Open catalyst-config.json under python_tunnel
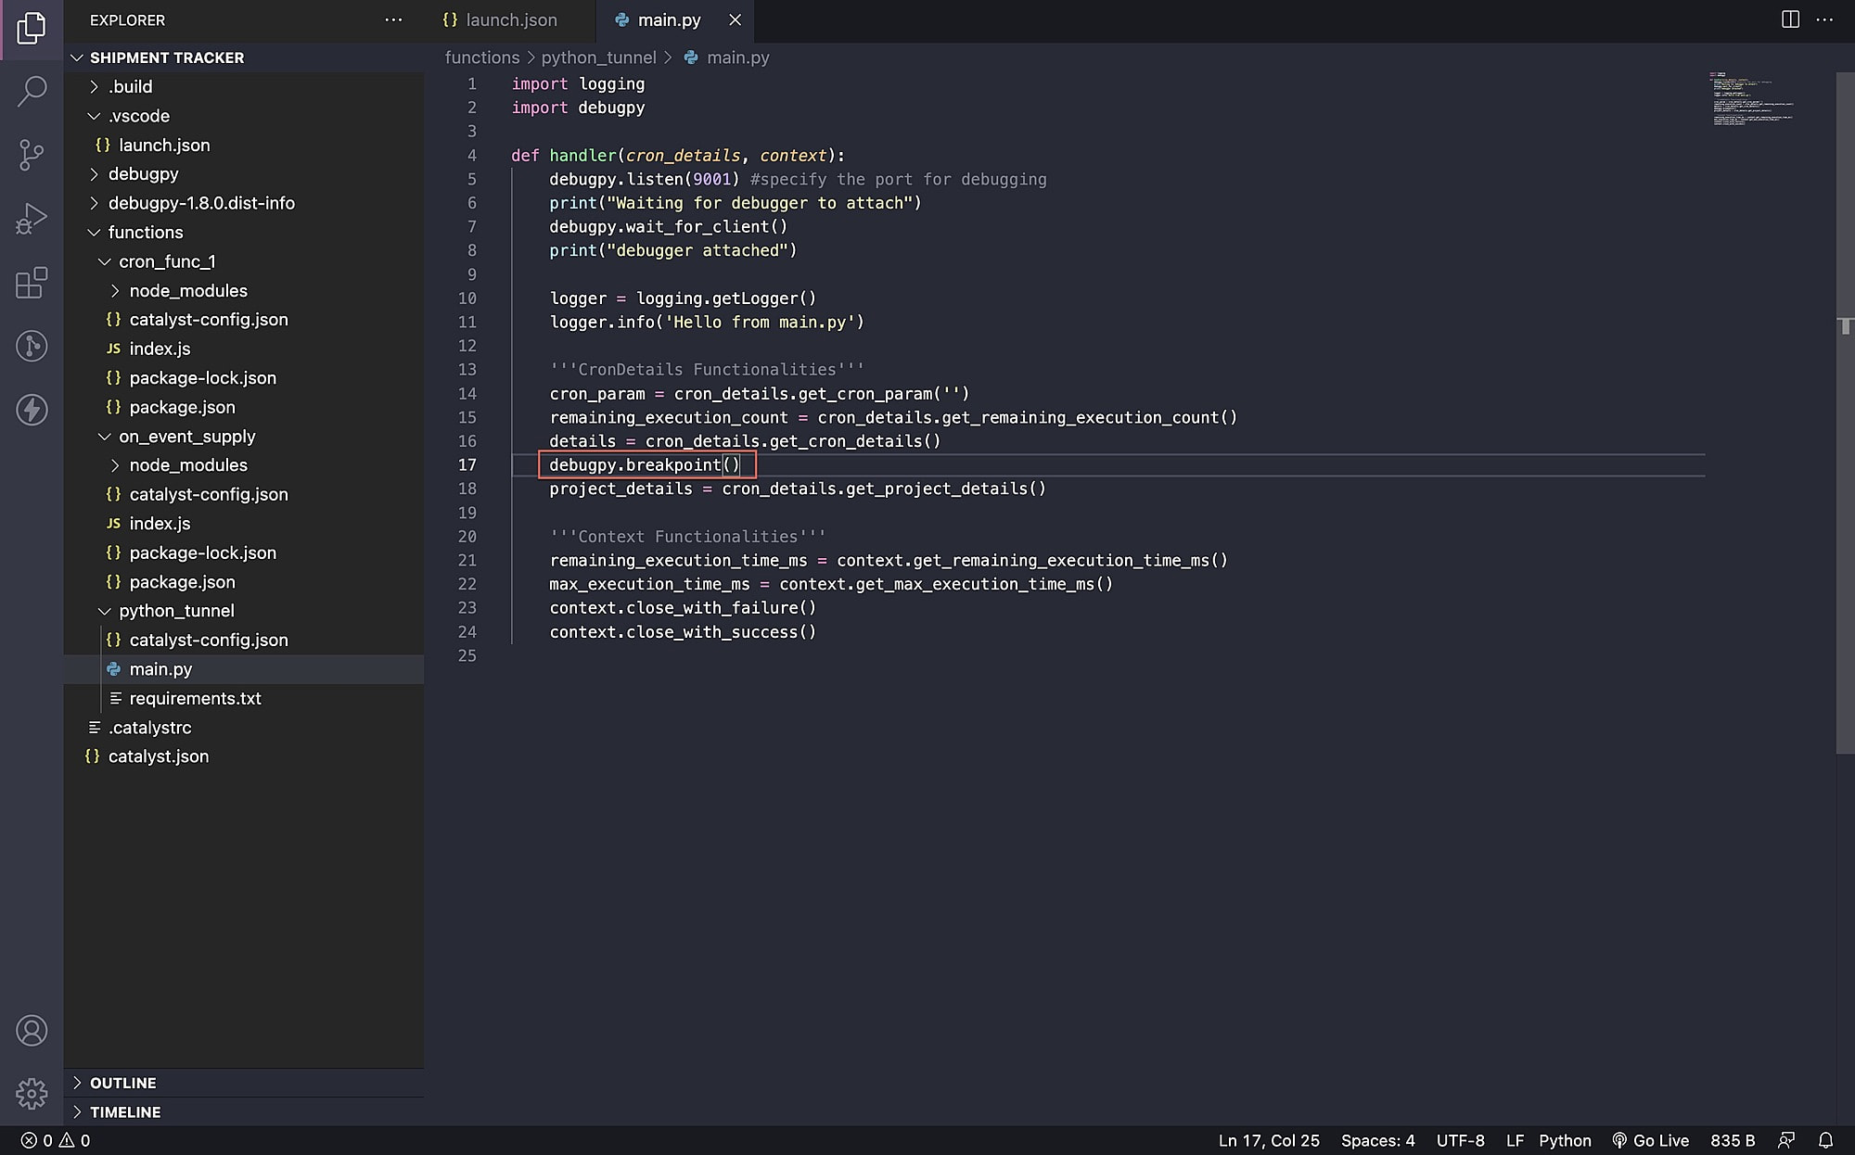1855x1155 pixels. 245,640
